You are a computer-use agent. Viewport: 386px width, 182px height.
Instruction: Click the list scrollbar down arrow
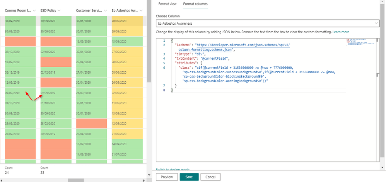point(149,175)
